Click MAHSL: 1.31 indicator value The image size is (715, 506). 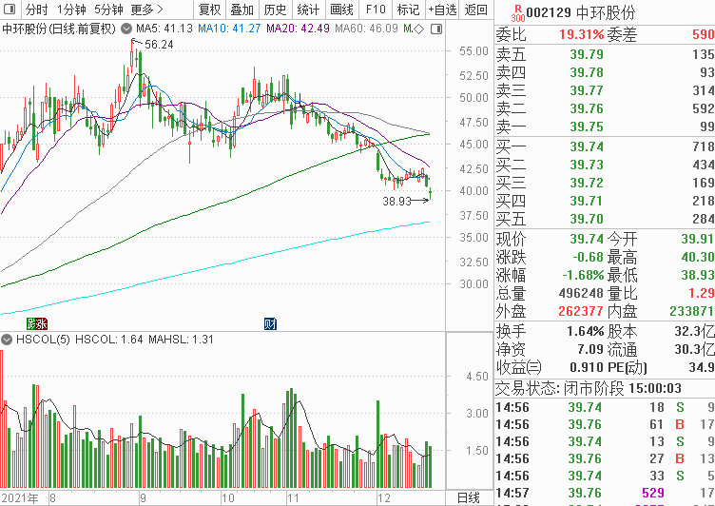[181, 340]
